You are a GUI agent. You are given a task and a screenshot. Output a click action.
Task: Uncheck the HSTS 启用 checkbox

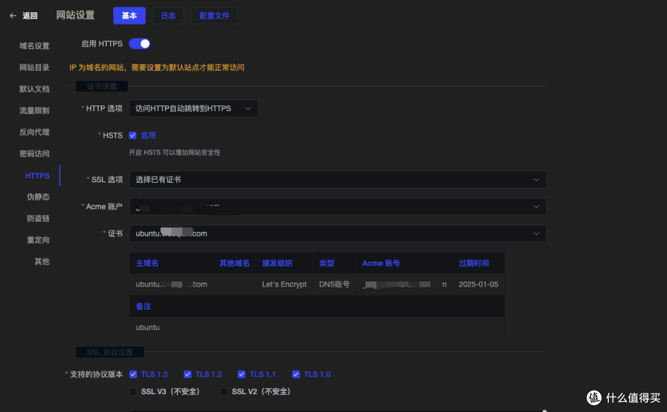tap(133, 135)
